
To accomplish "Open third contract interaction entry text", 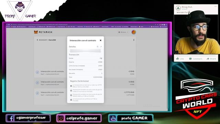I will coord(52,92).
